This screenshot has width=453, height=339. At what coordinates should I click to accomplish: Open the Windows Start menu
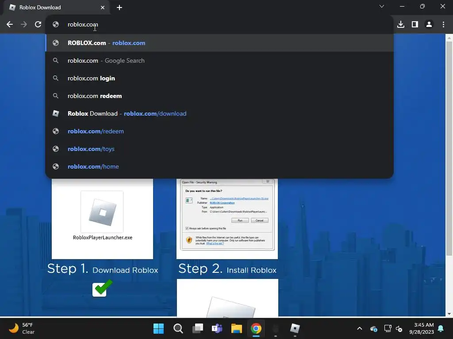coord(158,328)
